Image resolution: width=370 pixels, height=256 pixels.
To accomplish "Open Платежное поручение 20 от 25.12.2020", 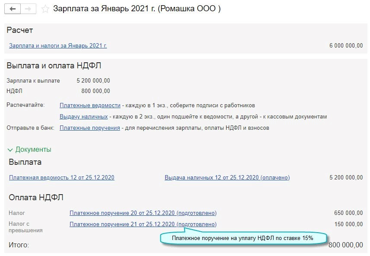I will (x=143, y=213).
